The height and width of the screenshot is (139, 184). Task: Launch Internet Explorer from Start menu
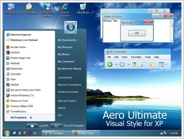pos(19,35)
